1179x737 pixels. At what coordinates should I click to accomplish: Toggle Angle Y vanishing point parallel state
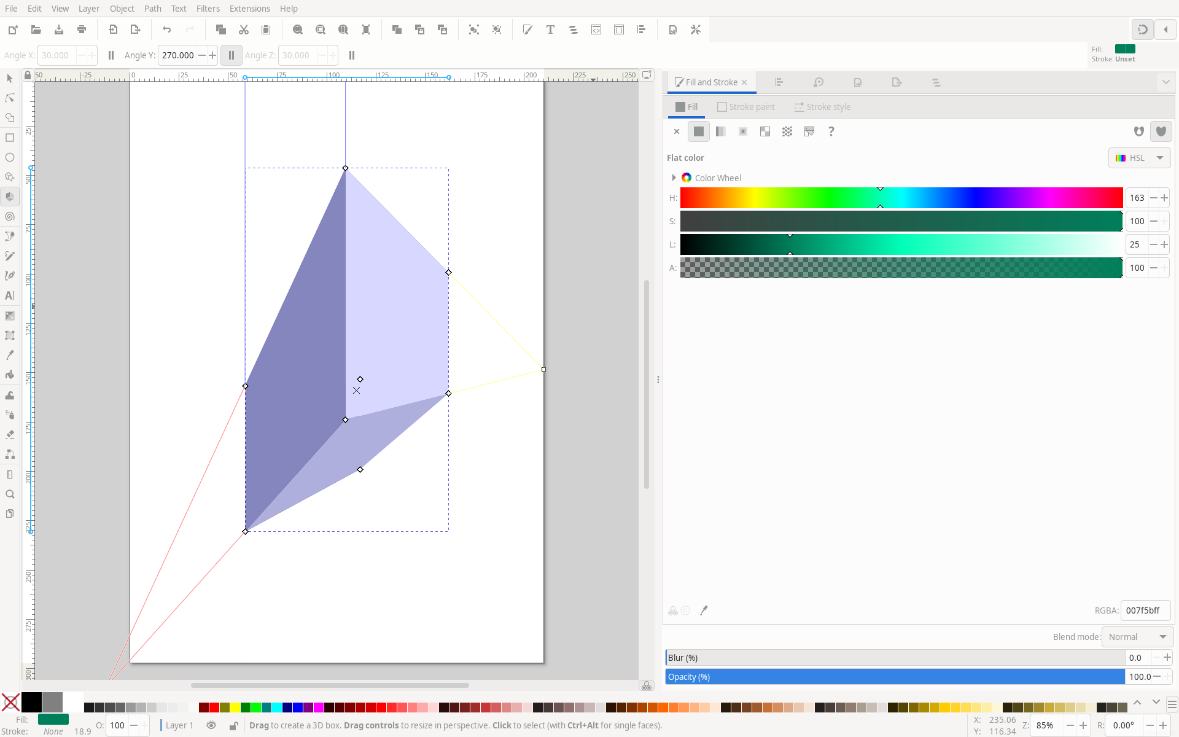pos(232,55)
